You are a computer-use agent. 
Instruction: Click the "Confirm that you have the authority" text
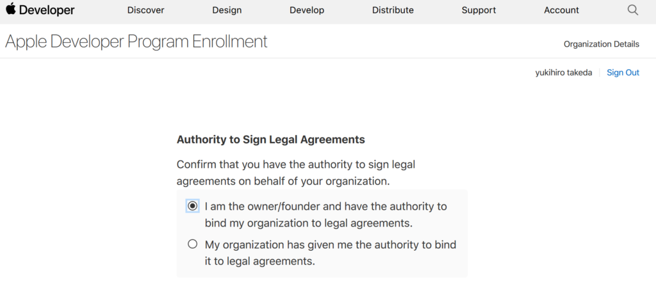click(265, 164)
